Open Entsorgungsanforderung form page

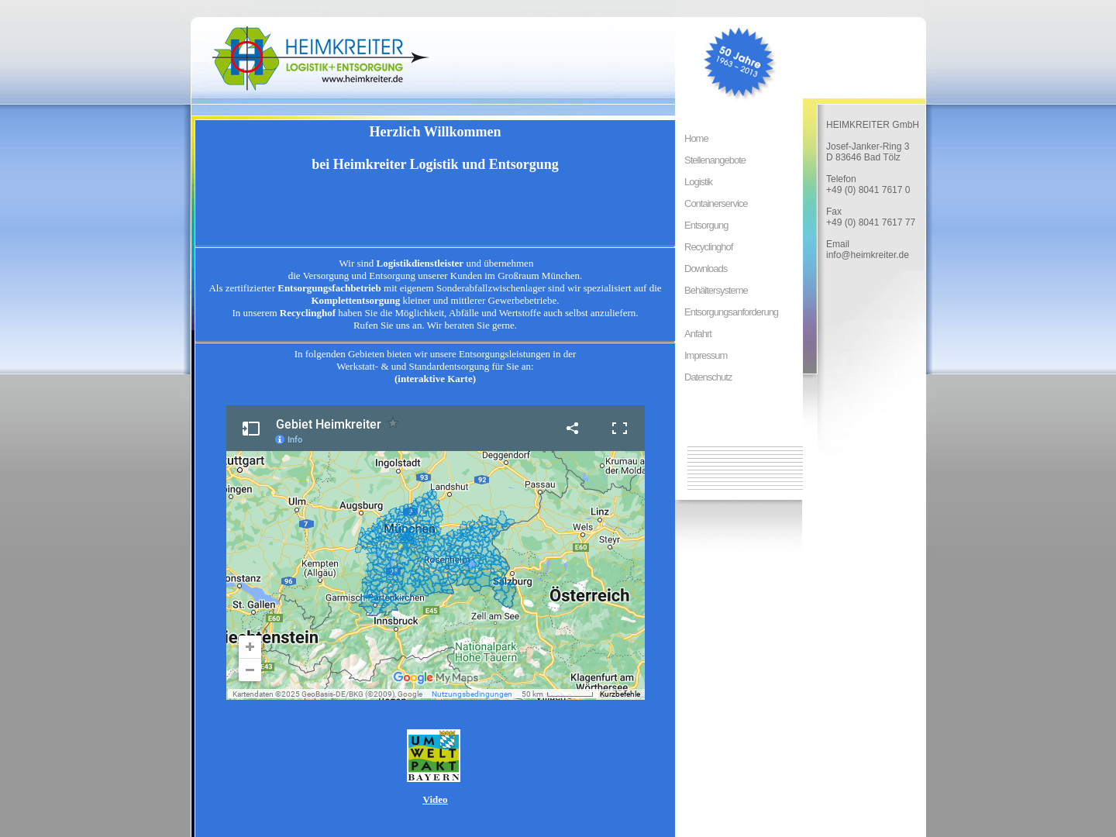(731, 312)
